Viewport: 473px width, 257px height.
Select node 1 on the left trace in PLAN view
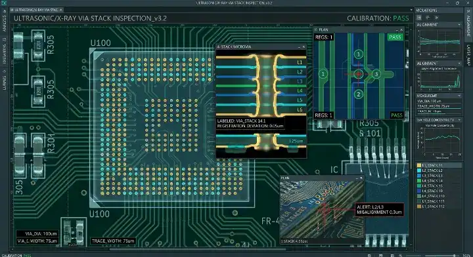[323, 74]
